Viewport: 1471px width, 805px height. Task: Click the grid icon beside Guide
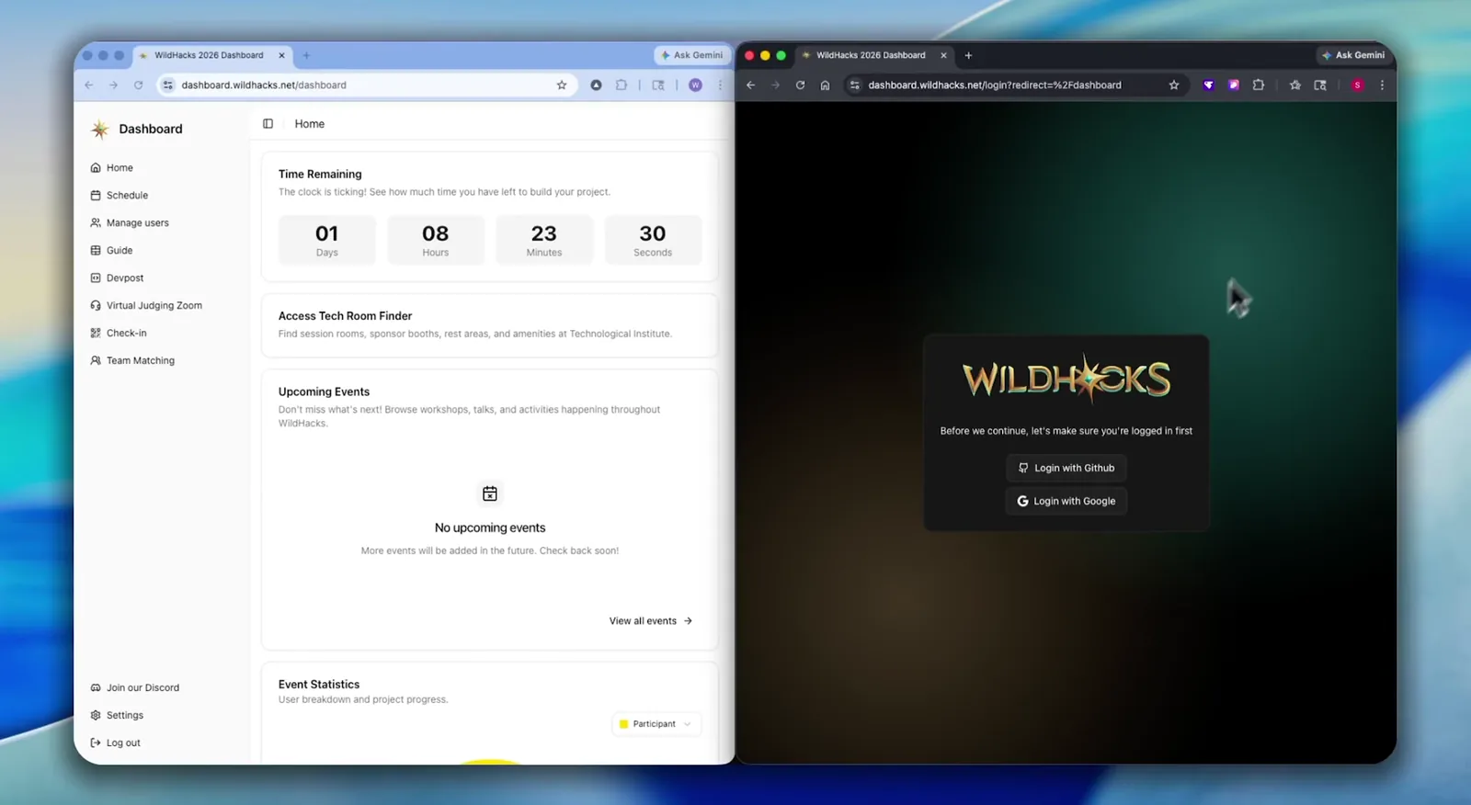(96, 250)
